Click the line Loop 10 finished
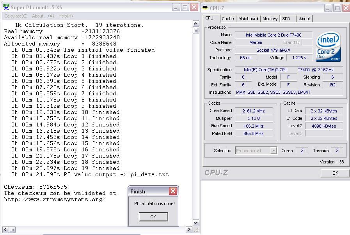 [66, 112]
